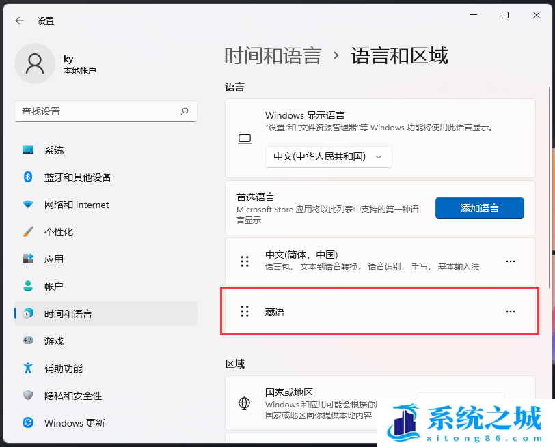Image resolution: width=555 pixels, height=447 pixels.
Task: Open 隐私和安全性 settings page
Action: [x=106, y=395]
